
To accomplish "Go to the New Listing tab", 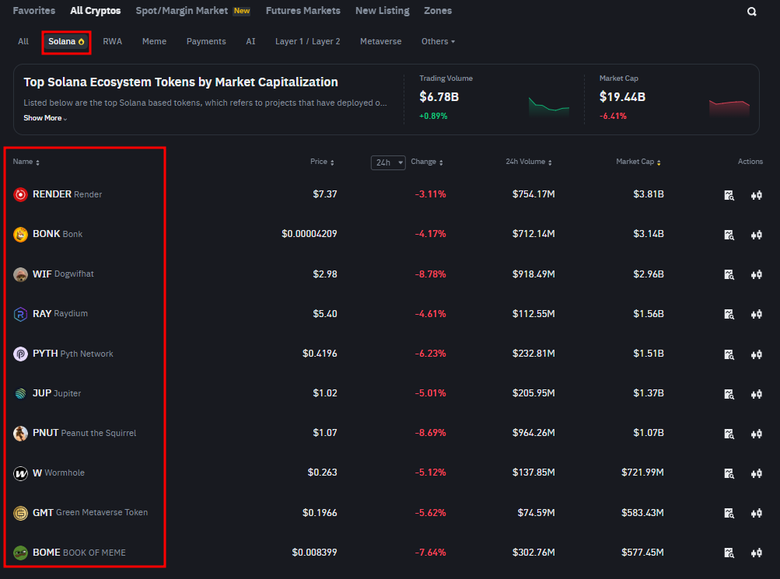I will point(383,10).
